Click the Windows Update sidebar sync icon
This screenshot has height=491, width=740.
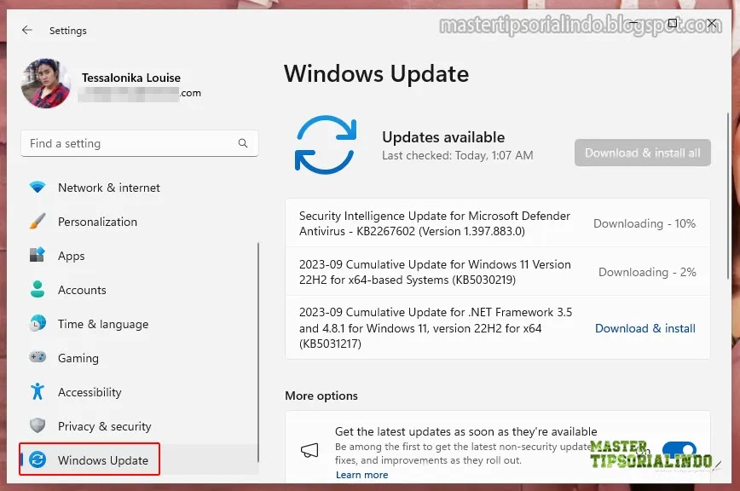point(38,459)
